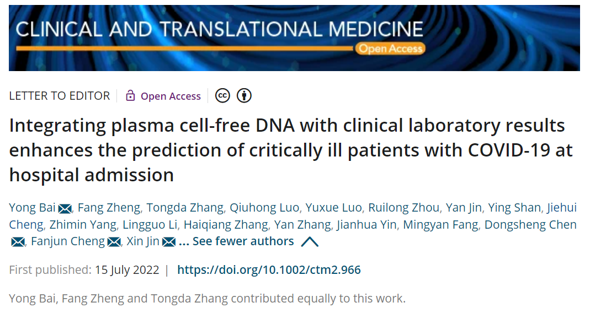Click author name Ying Shan
The height and width of the screenshot is (313, 590).
pyautogui.click(x=514, y=207)
